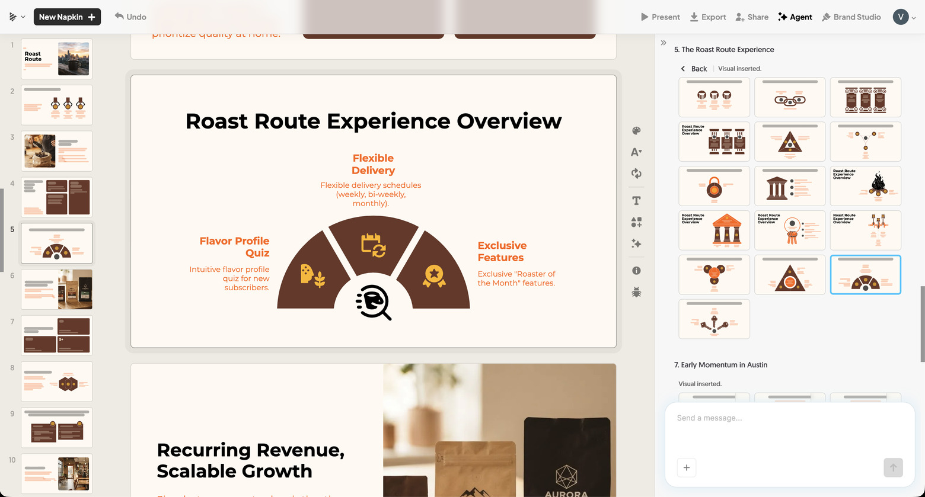Click the award ribbon icon in diagram
Image resolution: width=925 pixels, height=497 pixels.
(x=434, y=276)
